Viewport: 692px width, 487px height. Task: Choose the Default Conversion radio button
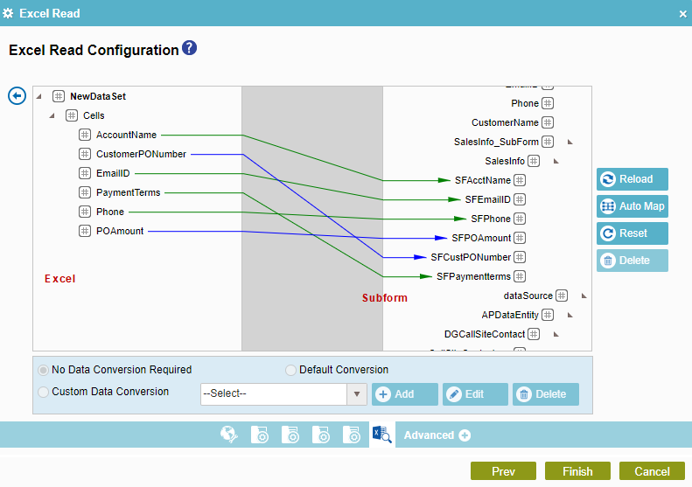coord(291,370)
